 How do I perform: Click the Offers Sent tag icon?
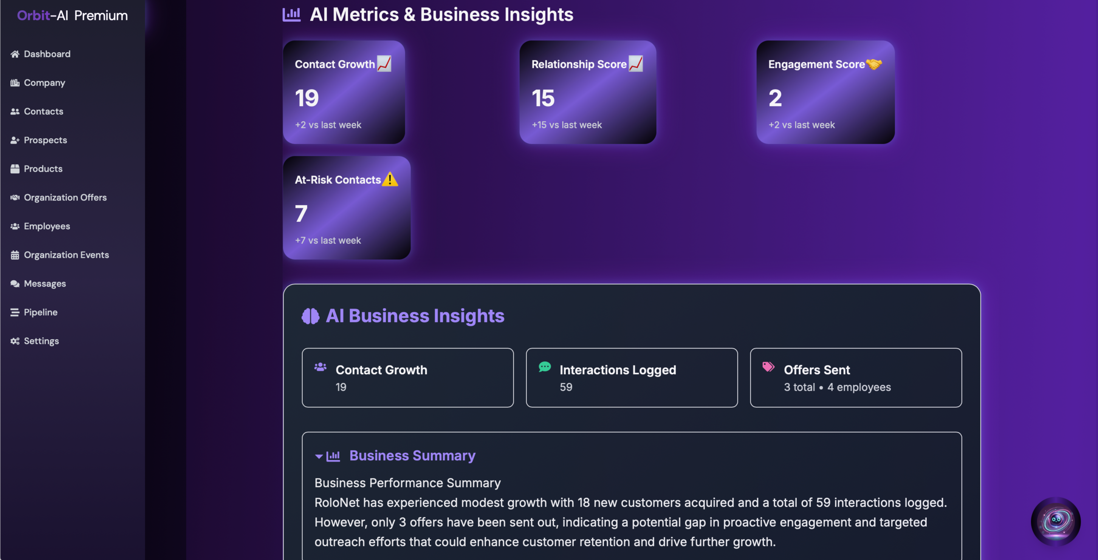tap(768, 367)
